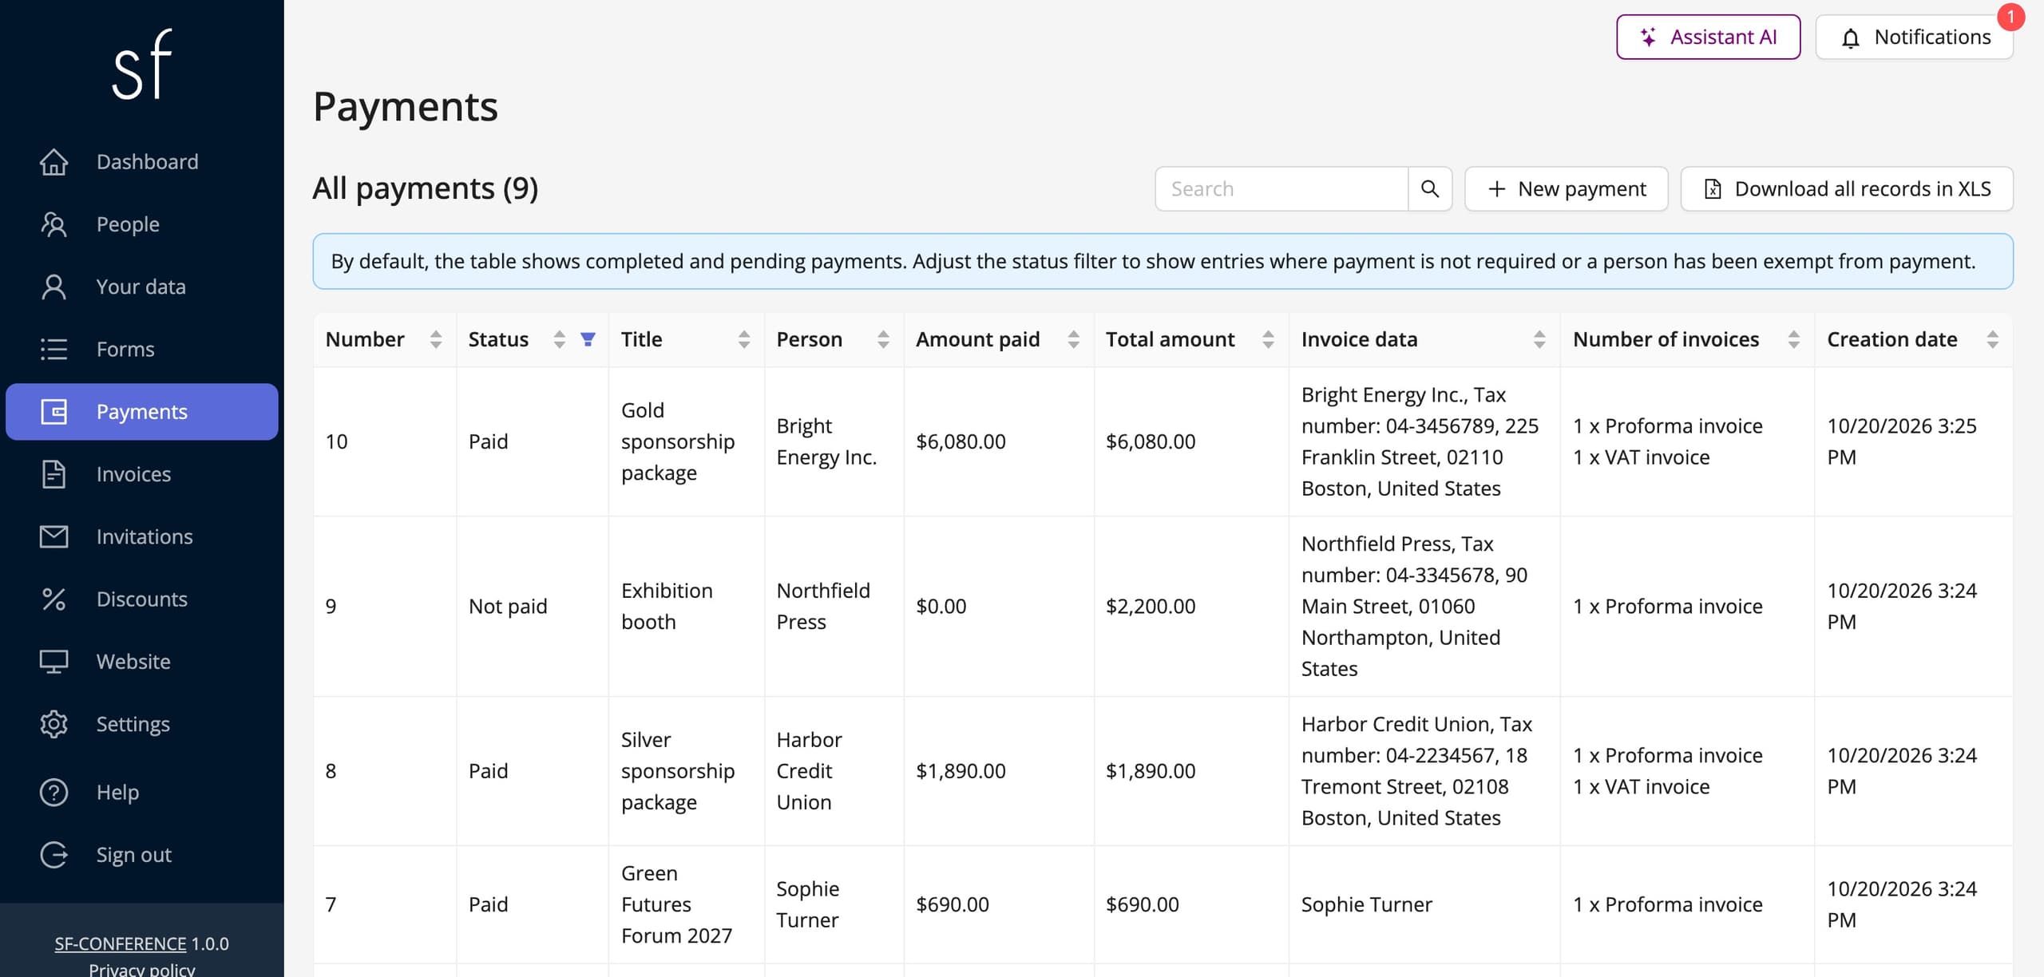Click the Payments wallet icon
2044x977 pixels.
[x=53, y=412]
